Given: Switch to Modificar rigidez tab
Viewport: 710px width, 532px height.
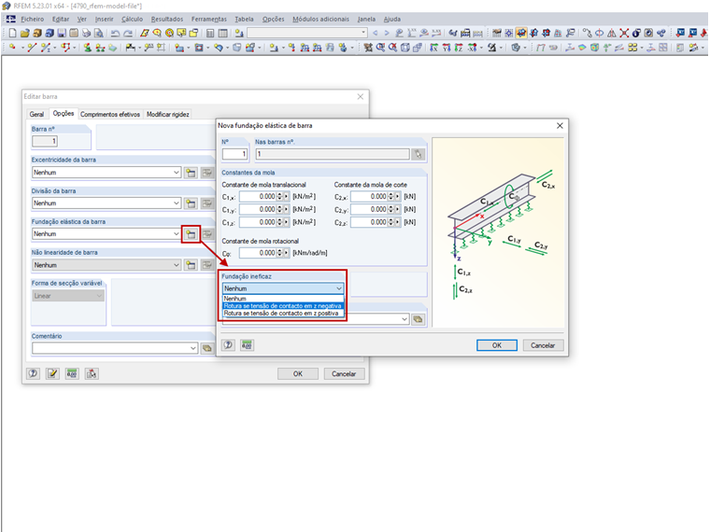Looking at the screenshot, I should pyautogui.click(x=167, y=115).
